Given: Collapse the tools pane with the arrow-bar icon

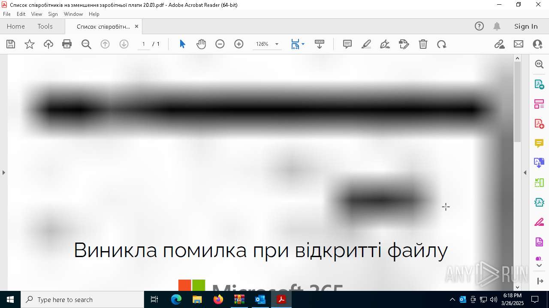Looking at the screenshot, I should coord(539,281).
